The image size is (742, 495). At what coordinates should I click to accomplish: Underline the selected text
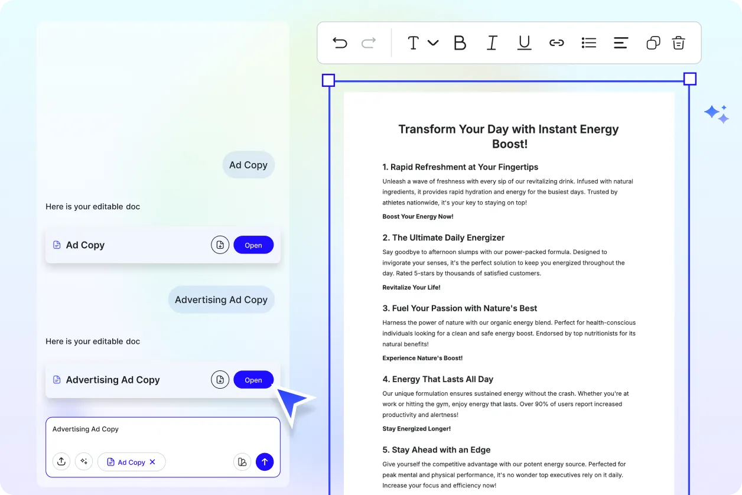[x=524, y=43]
